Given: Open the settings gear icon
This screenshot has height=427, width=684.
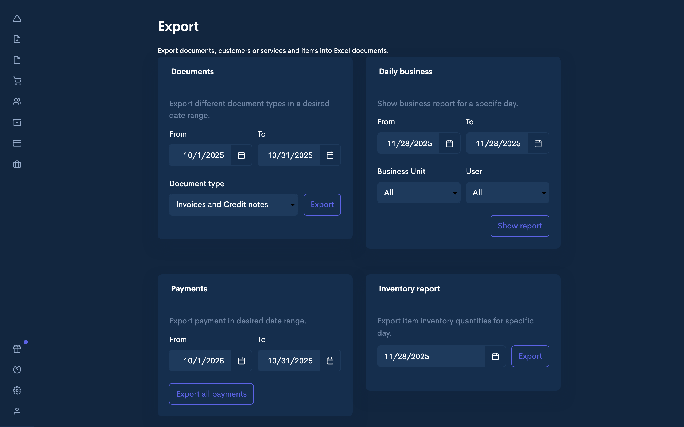Looking at the screenshot, I should [17, 390].
